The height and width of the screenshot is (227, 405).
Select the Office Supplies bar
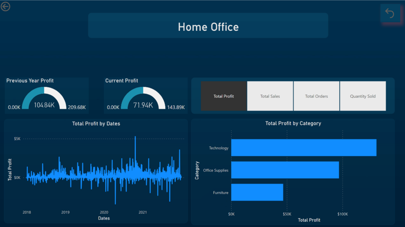tap(285, 170)
